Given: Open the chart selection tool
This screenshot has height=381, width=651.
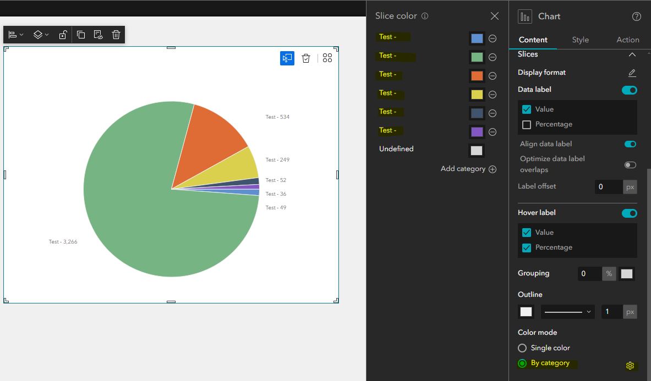Looking at the screenshot, I should [287, 58].
